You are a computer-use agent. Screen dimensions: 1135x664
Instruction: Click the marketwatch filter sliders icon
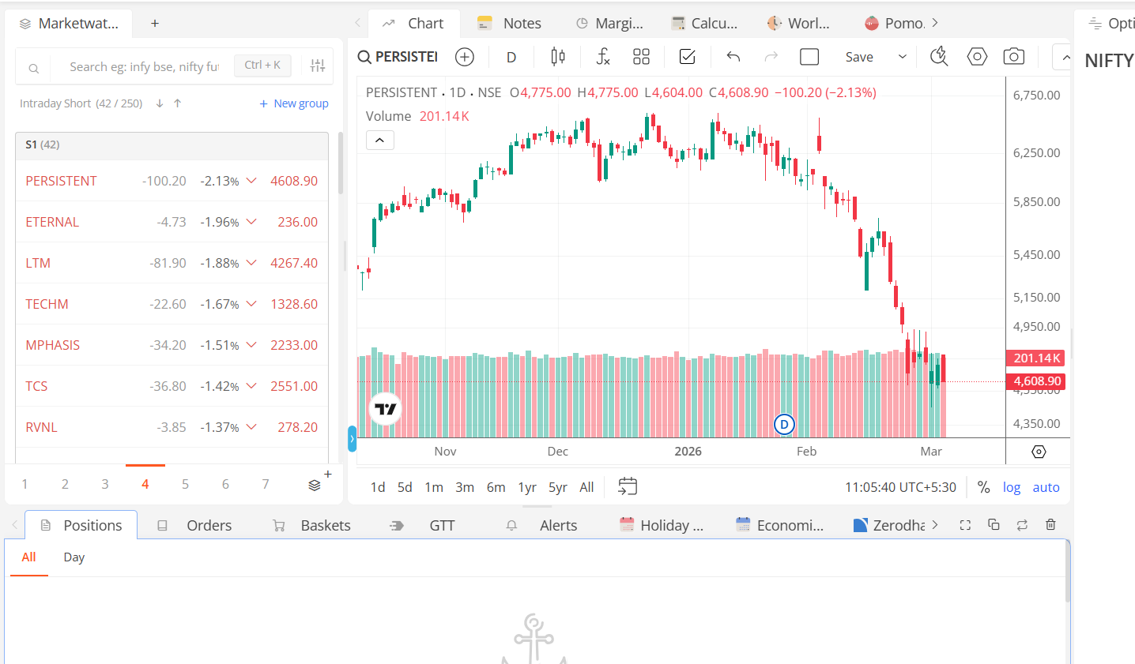318,66
